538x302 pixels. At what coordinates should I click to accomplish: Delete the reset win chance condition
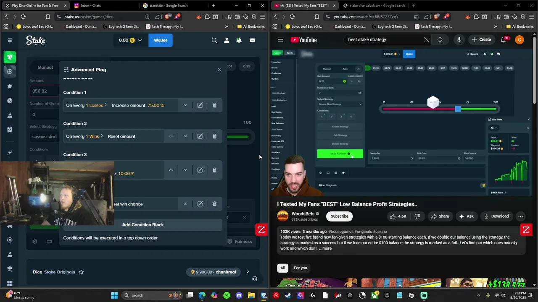pos(214,204)
